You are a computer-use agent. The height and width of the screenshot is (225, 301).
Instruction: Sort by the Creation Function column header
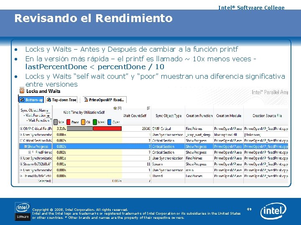coord(199,115)
